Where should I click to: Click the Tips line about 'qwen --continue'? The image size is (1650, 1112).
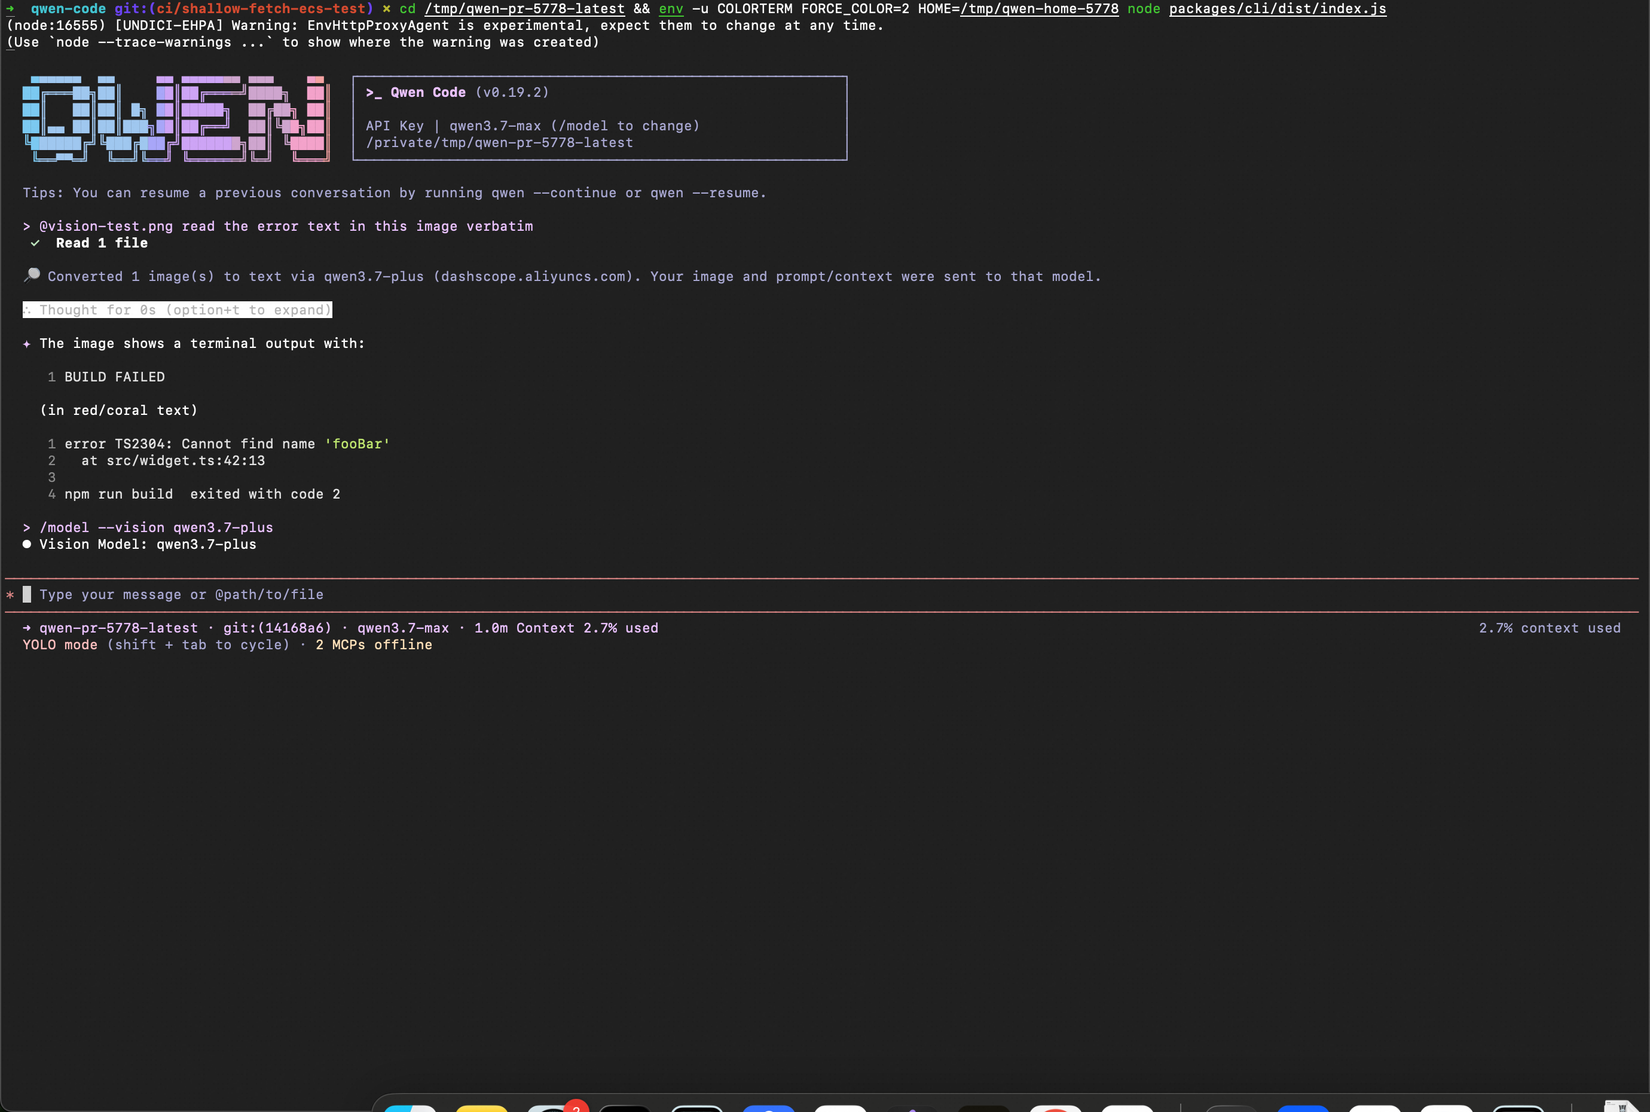click(x=394, y=193)
